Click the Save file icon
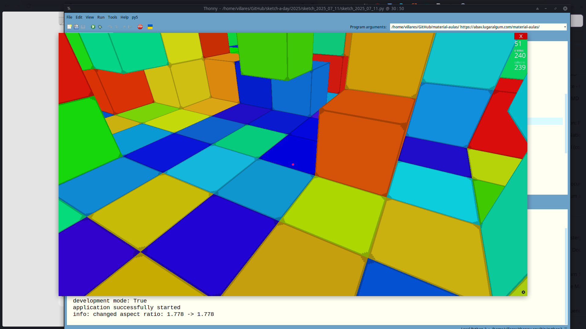The width and height of the screenshot is (586, 329). 83,27
